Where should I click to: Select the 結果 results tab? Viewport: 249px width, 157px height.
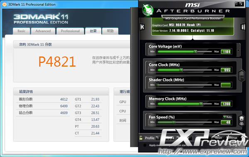[93, 31]
